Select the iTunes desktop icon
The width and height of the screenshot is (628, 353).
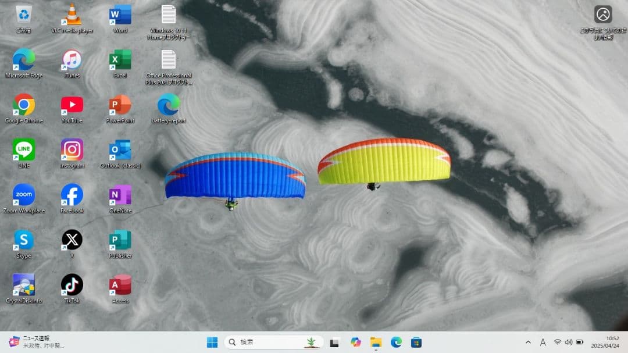72,60
